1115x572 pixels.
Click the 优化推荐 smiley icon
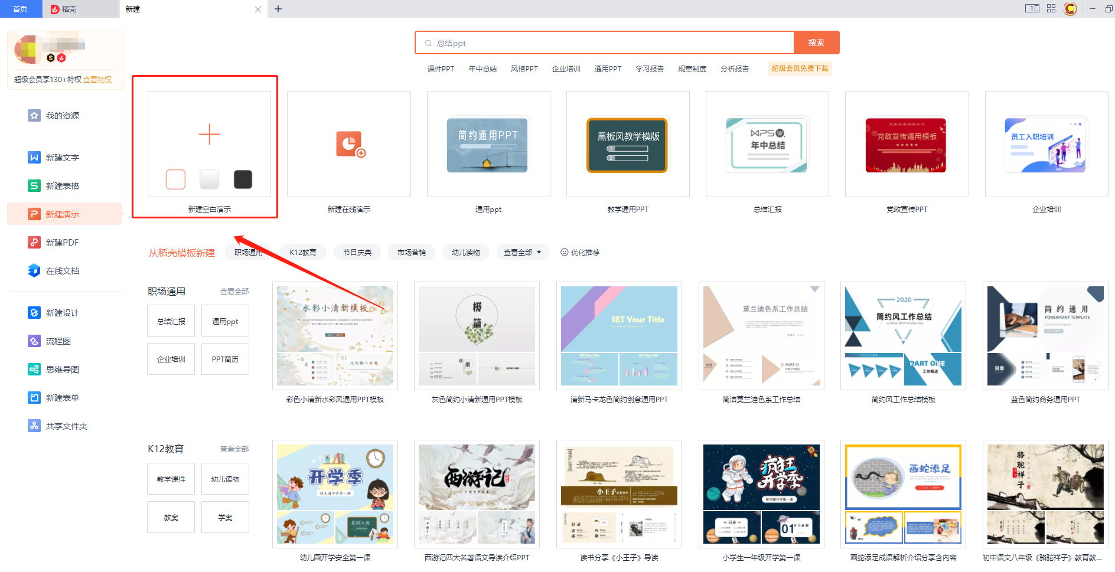click(564, 252)
